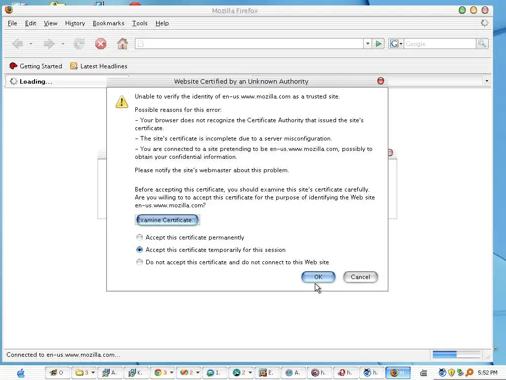This screenshot has width=506, height=380.
Task: Open the Edit menu
Action: click(31, 23)
